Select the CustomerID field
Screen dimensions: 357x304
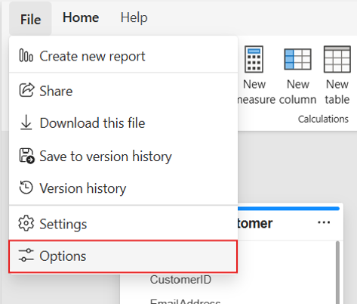pyautogui.click(x=180, y=280)
